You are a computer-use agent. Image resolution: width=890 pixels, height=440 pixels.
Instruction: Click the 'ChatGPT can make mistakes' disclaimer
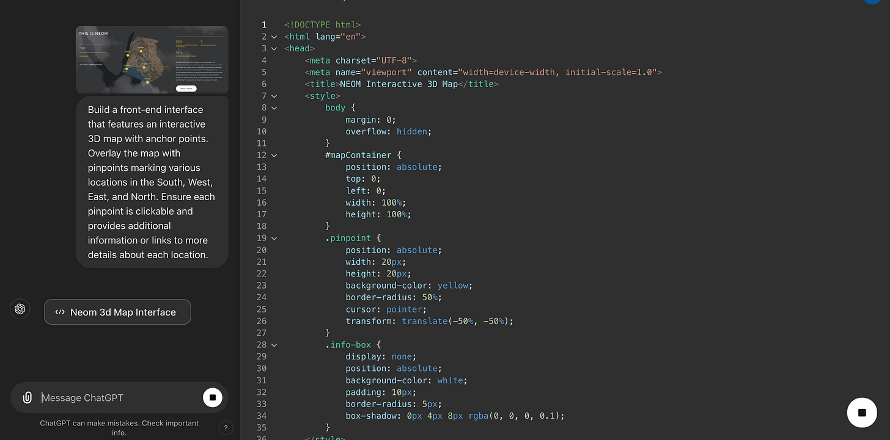tap(119, 428)
